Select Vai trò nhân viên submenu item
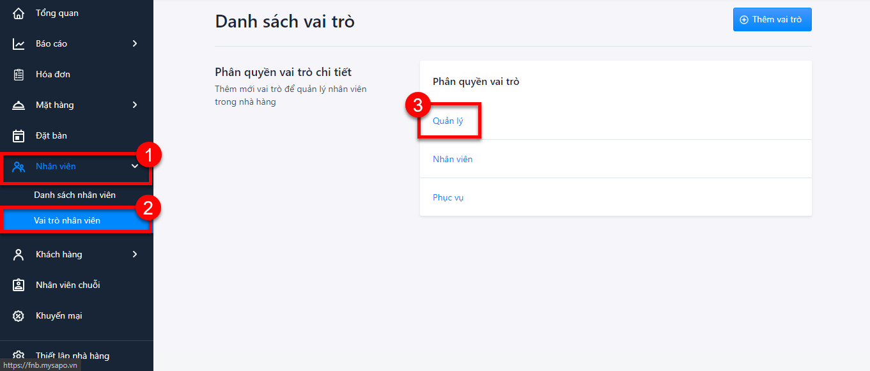This screenshot has height=371, width=870. [77, 220]
